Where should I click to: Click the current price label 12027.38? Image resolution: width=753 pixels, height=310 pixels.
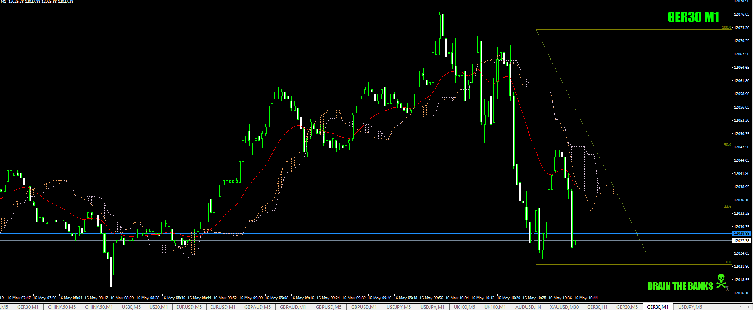pyautogui.click(x=741, y=241)
